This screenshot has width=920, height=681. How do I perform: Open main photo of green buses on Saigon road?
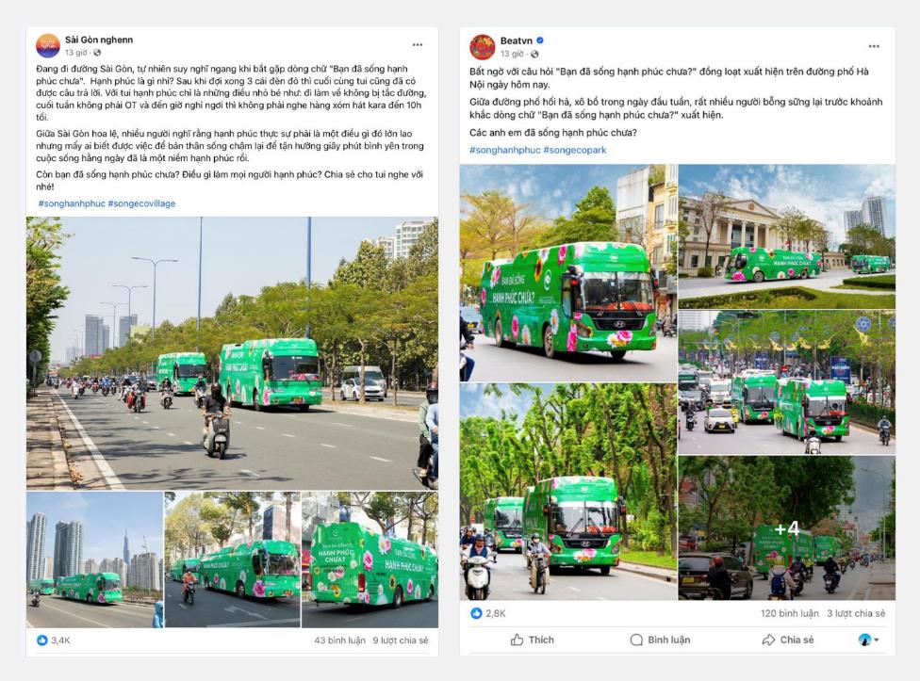(x=232, y=353)
